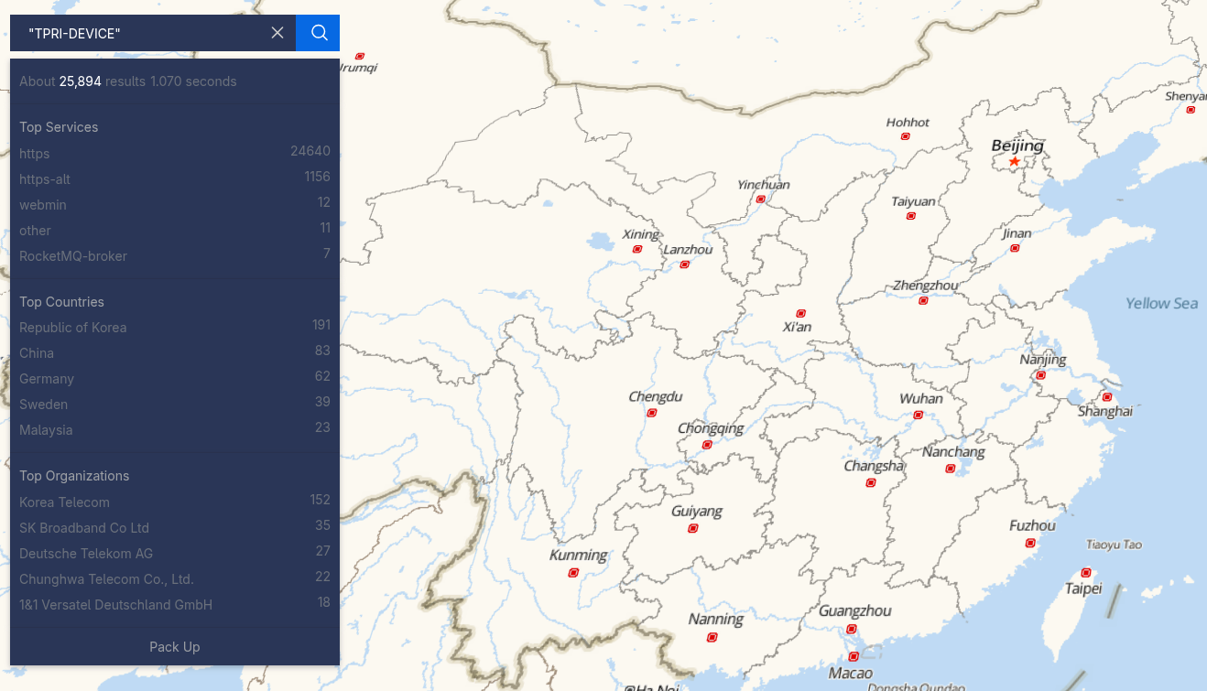Open the device marker near Urumqi
Viewport: 1207px width, 691px height.
(x=362, y=54)
